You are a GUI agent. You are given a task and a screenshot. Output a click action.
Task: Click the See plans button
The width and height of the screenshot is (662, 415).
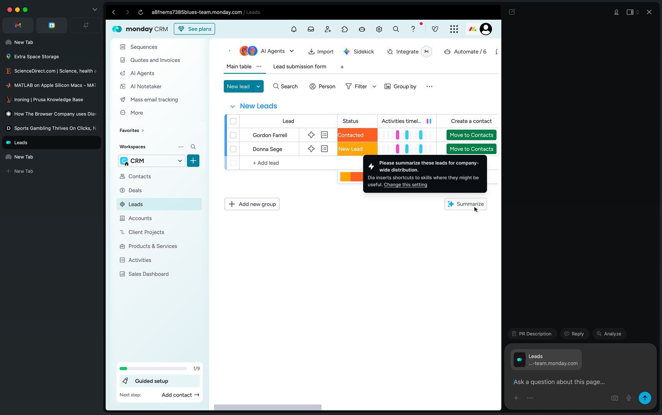(x=194, y=29)
